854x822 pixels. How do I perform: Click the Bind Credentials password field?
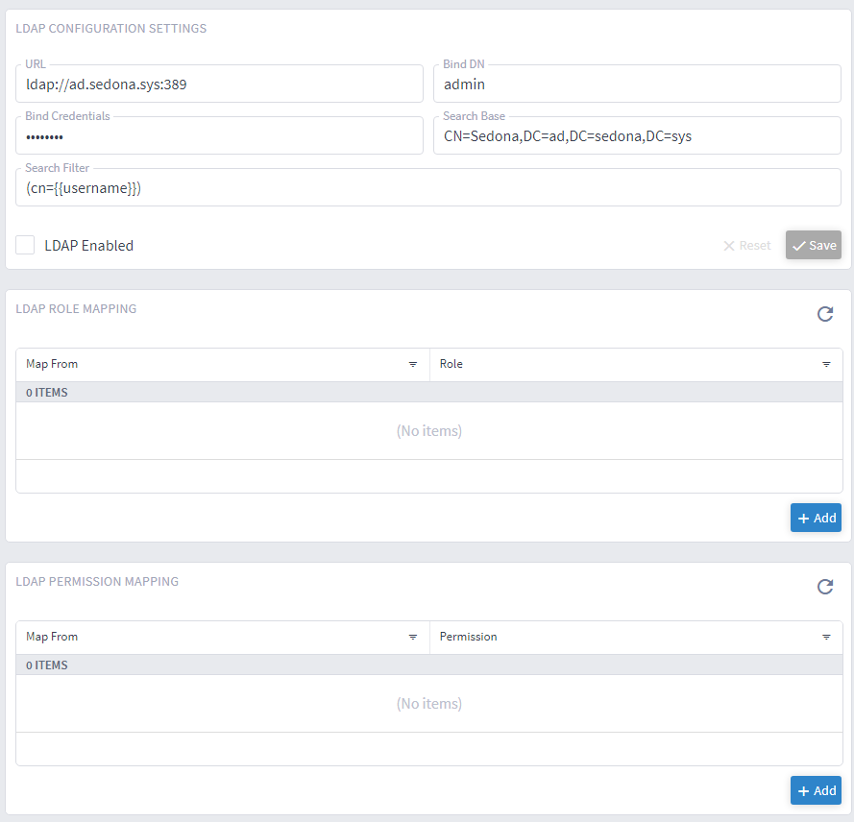[219, 136]
